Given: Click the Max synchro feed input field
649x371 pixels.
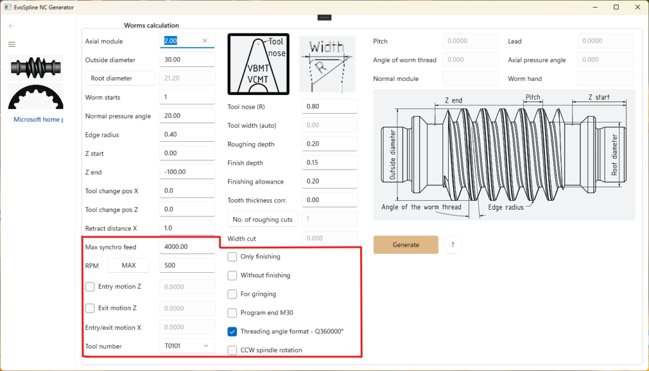Looking at the screenshot, I should (x=187, y=247).
